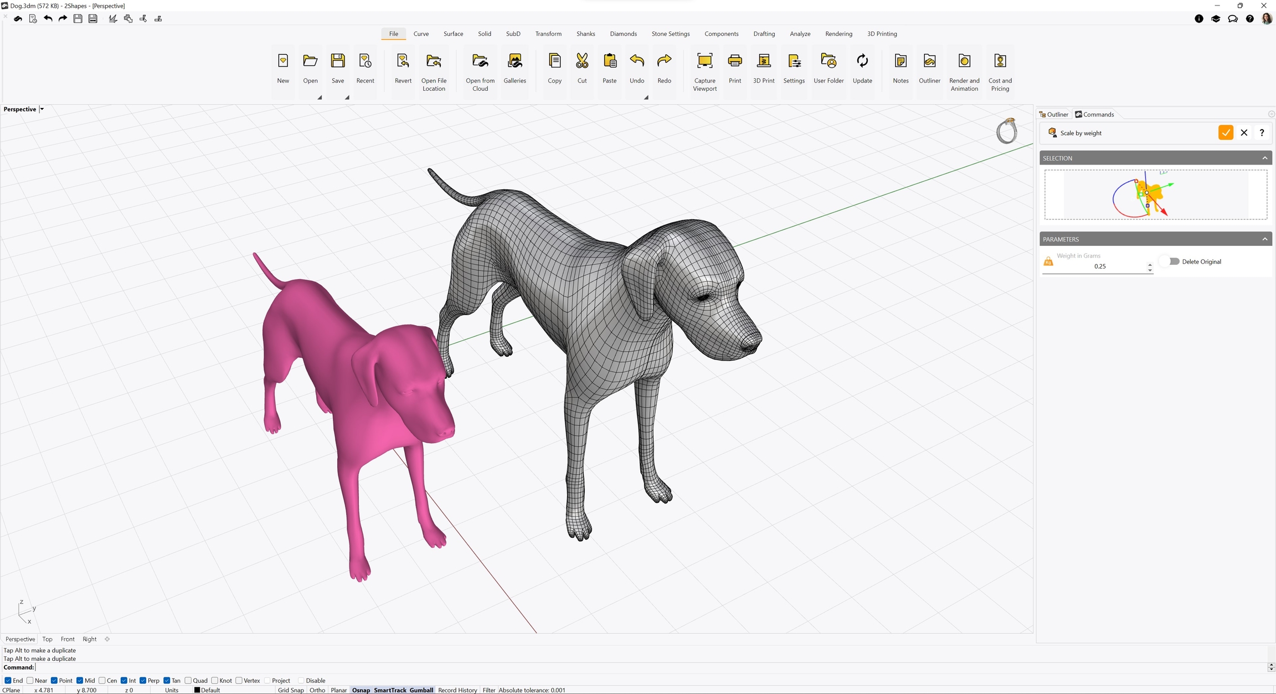Confirm Scale by weight with checkmark
Image resolution: width=1276 pixels, height=694 pixels.
click(x=1226, y=133)
